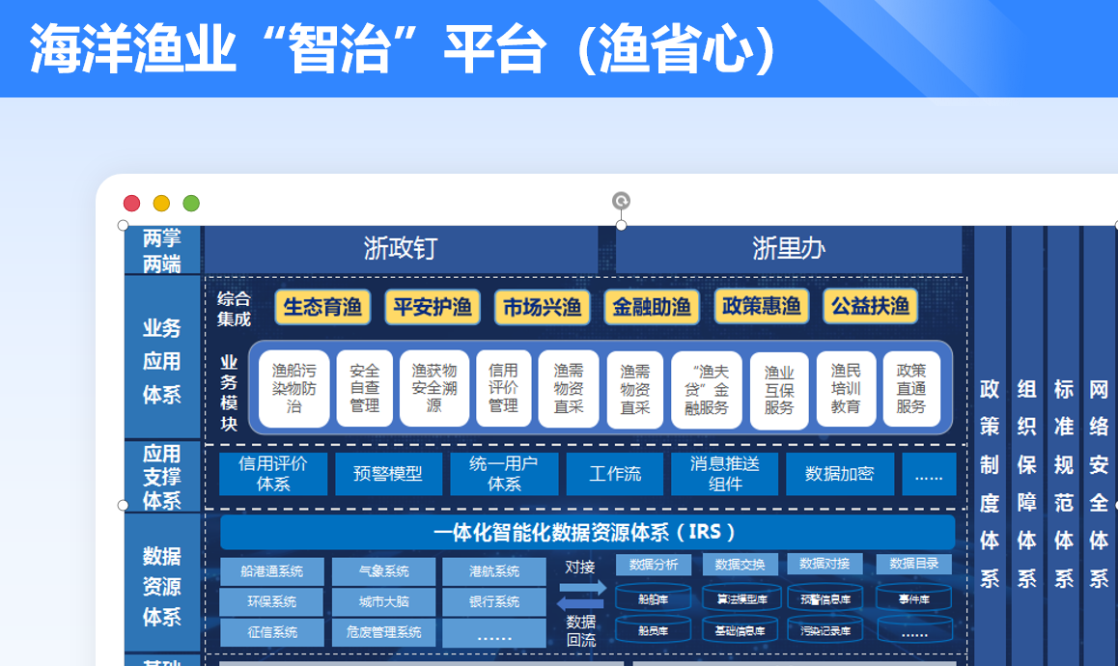
Task: Click the 预警模型 support box
Action: [x=388, y=474]
